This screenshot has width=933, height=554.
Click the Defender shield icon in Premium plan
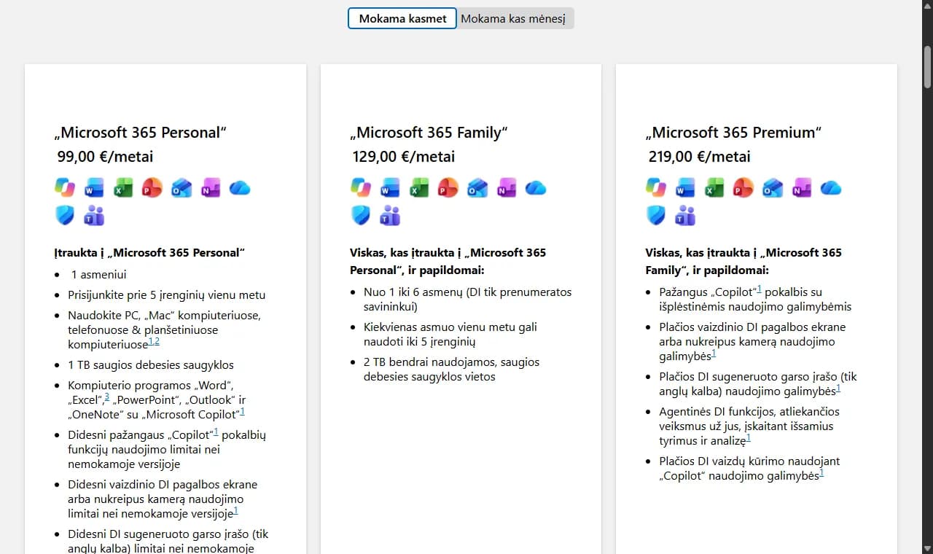656,216
